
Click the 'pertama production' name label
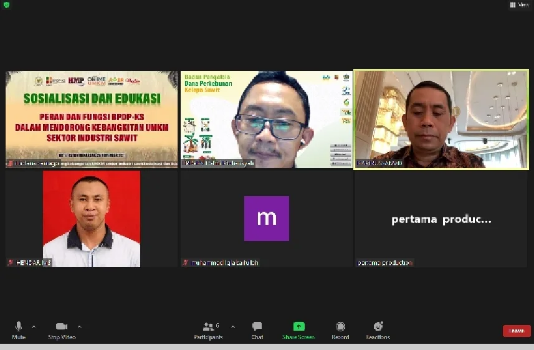(x=385, y=263)
